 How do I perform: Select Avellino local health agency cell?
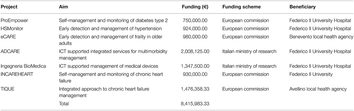pyautogui.click(x=318, y=89)
